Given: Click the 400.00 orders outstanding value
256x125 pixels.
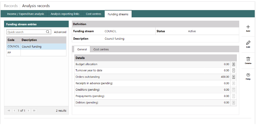Looking at the screenshot, I should (225, 77).
